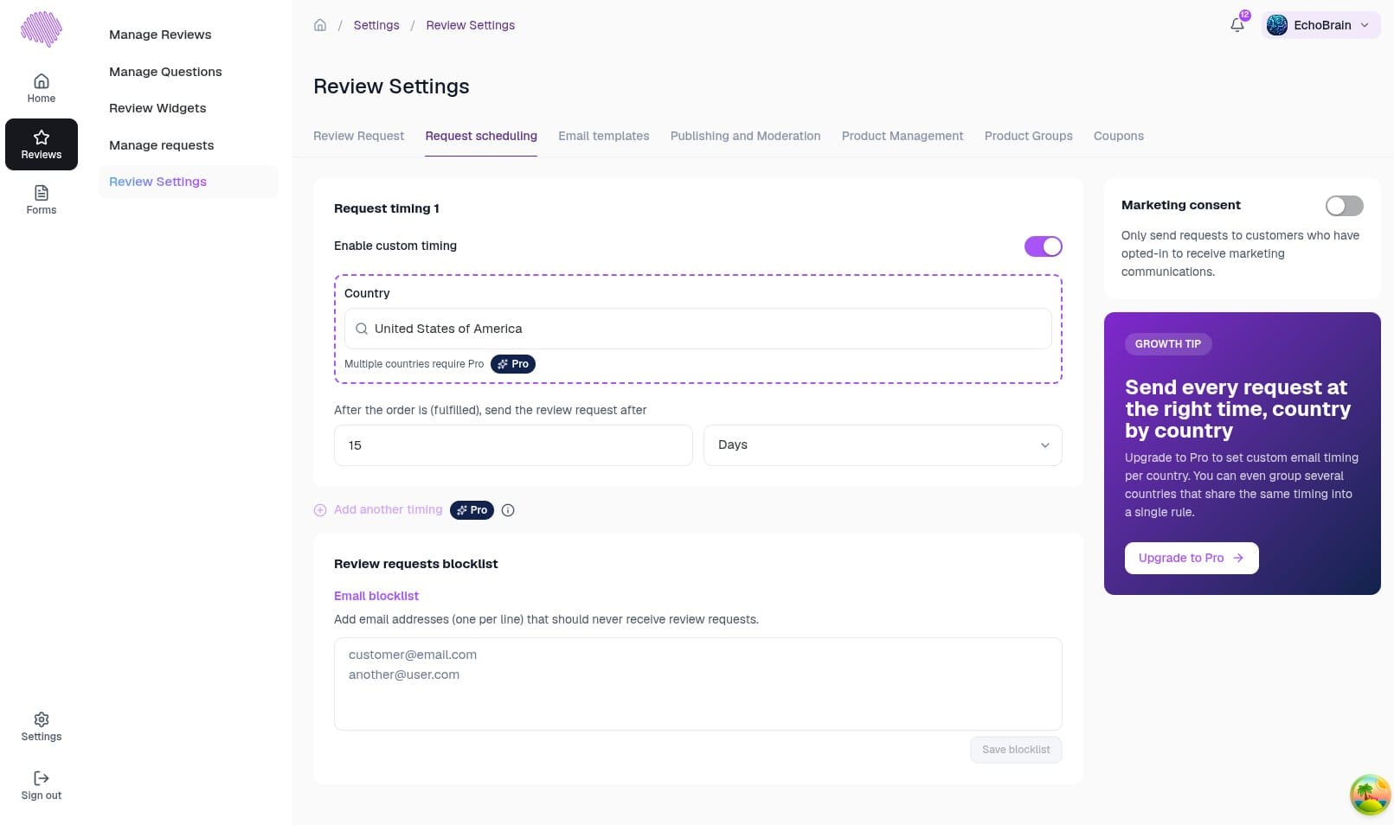The height and width of the screenshot is (825, 1394).
Task: Select the Request scheduling tab
Action: click(x=481, y=136)
